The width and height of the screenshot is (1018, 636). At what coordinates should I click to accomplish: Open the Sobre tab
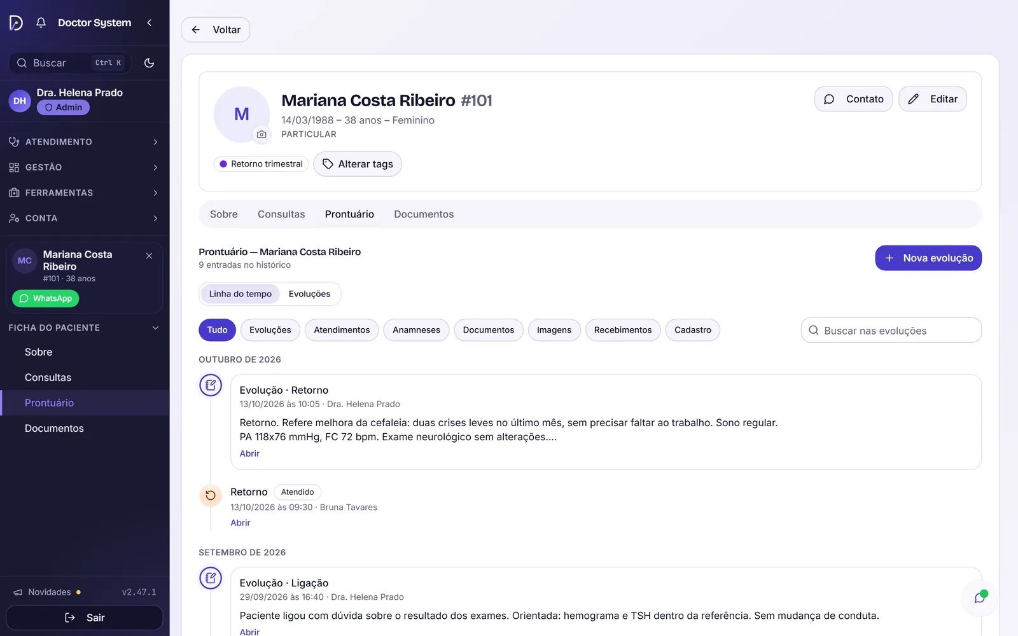click(x=224, y=214)
